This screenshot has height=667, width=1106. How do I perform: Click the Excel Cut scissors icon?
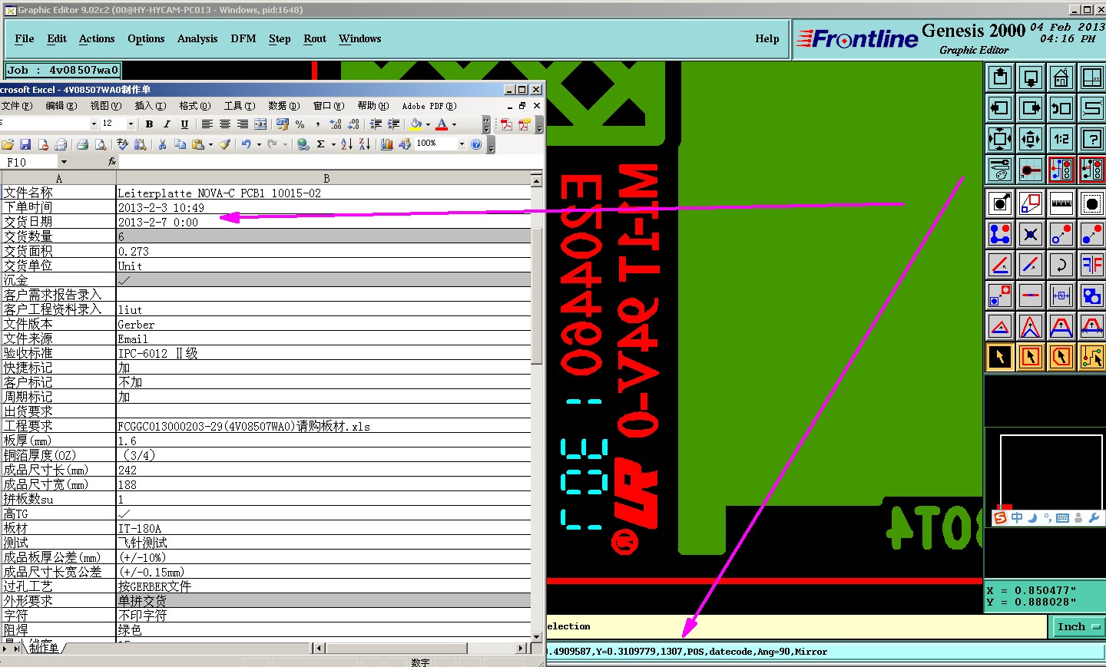pos(163,144)
